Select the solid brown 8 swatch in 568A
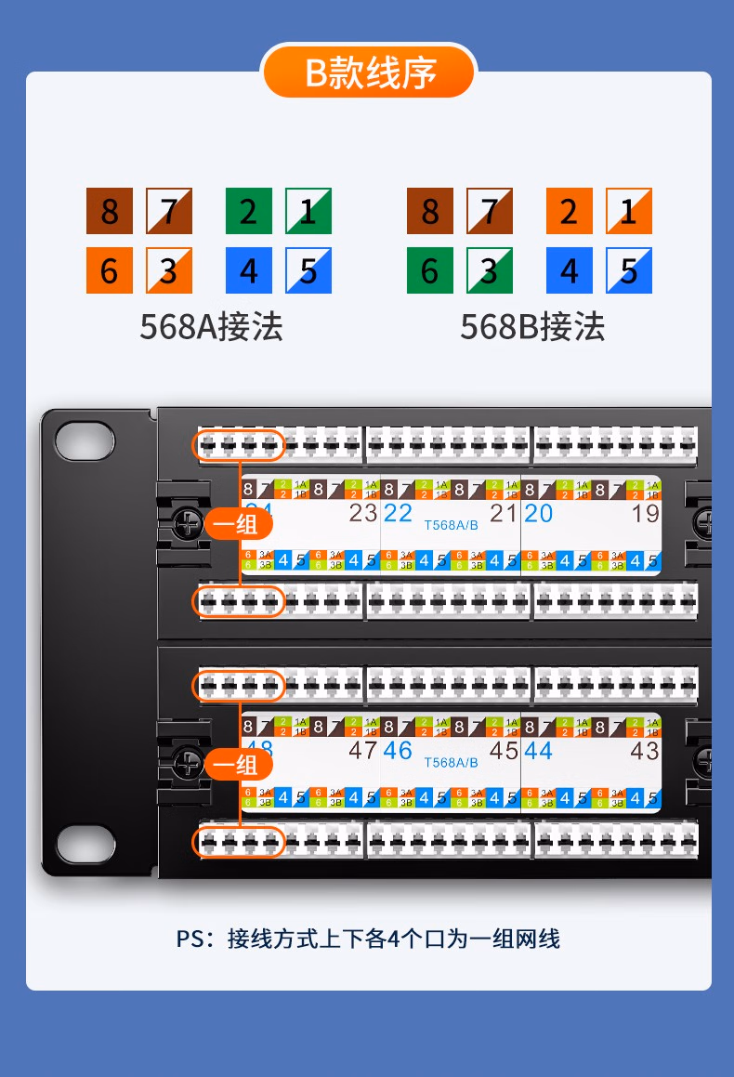The height and width of the screenshot is (1077, 734). [x=110, y=211]
